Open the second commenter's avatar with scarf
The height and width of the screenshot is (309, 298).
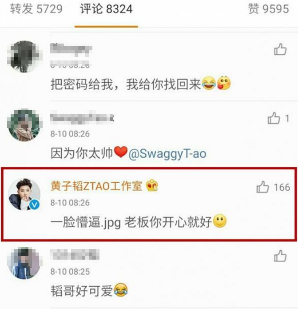click(x=24, y=125)
